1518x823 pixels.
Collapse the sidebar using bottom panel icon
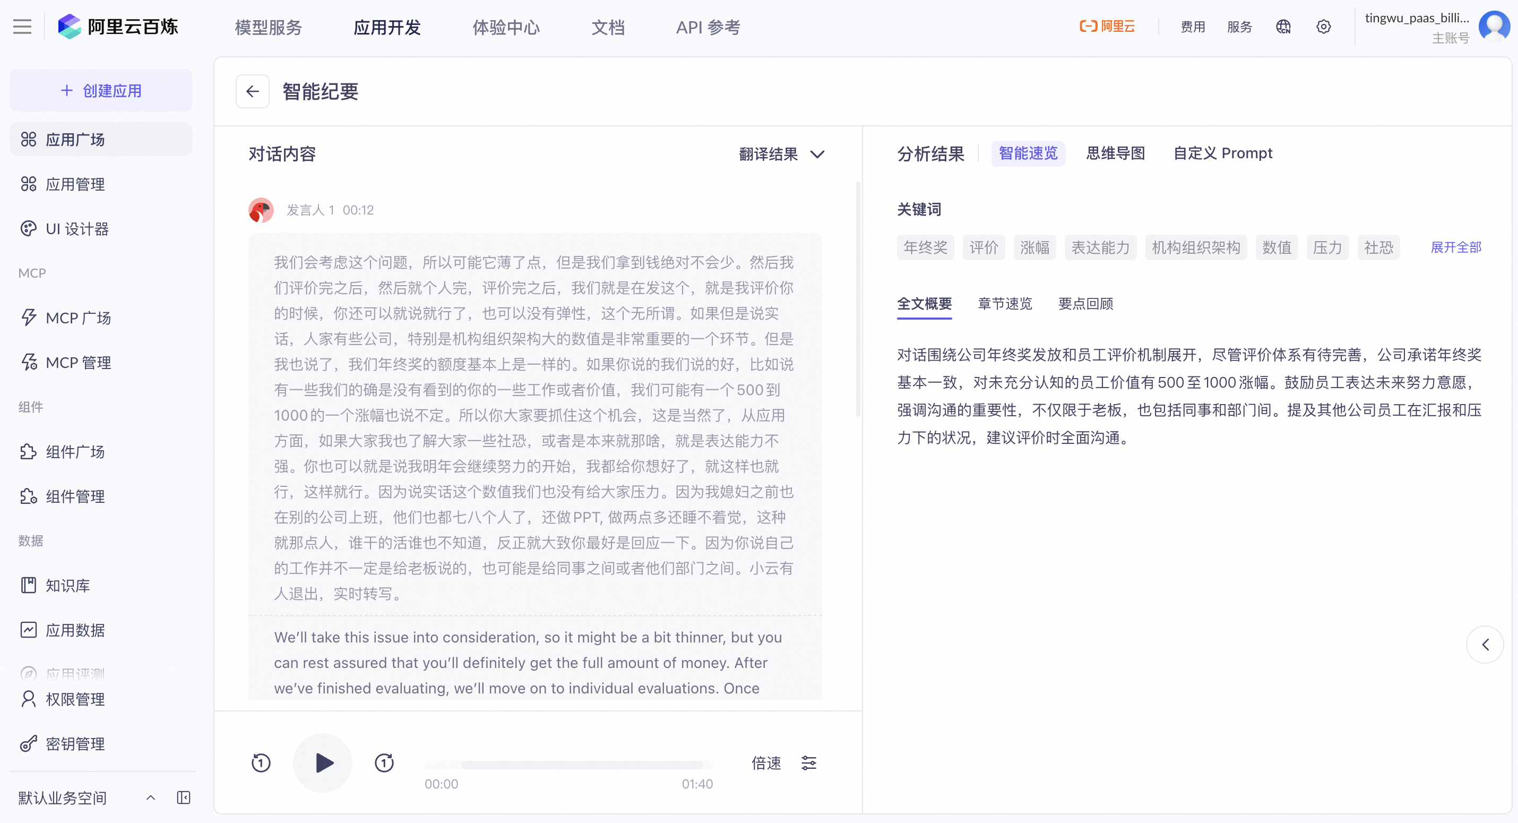tap(184, 798)
